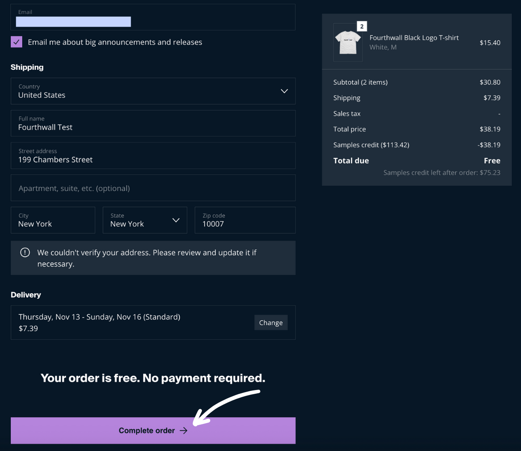The height and width of the screenshot is (451, 521).
Task: Click the alert icon in the address warning banner
Action: click(x=25, y=252)
